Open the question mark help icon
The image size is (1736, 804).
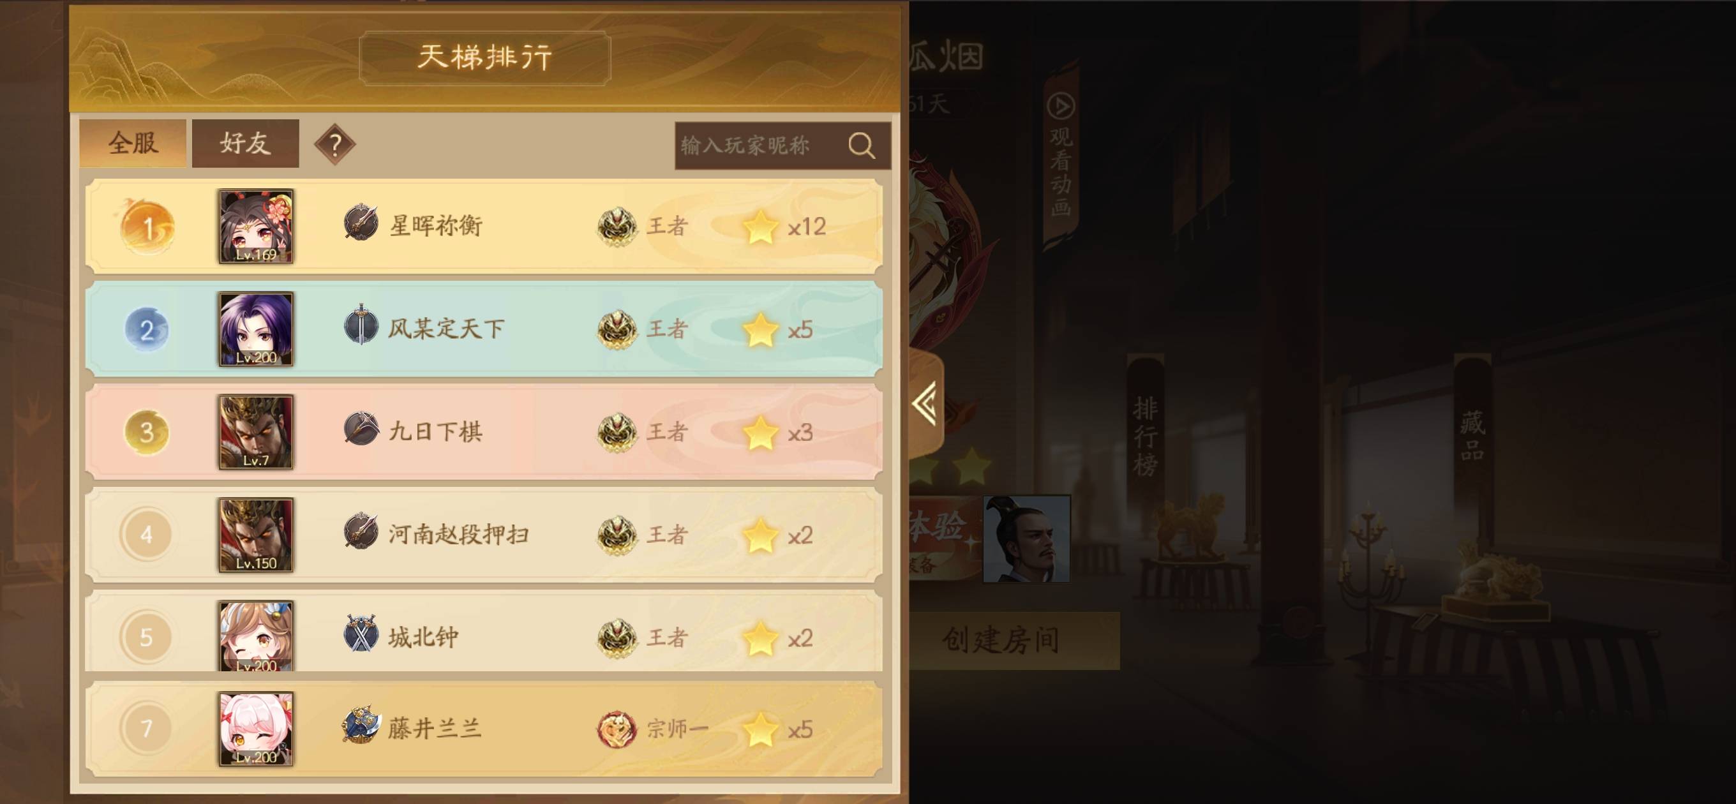pyautogui.click(x=334, y=144)
